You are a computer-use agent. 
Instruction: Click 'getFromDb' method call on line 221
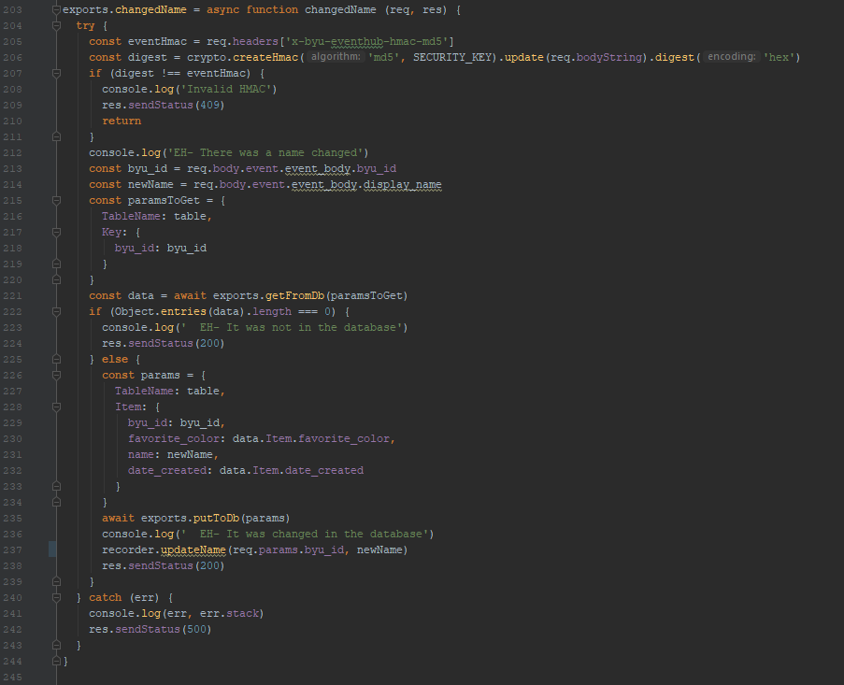coord(295,295)
